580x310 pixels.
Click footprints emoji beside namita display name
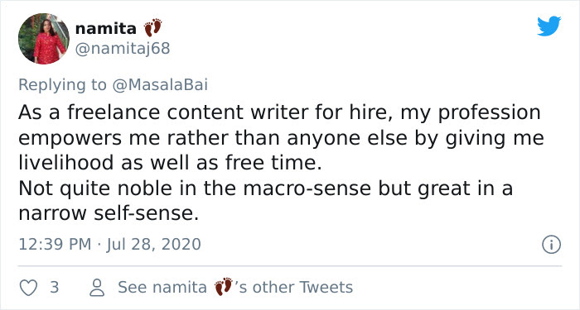point(152,27)
